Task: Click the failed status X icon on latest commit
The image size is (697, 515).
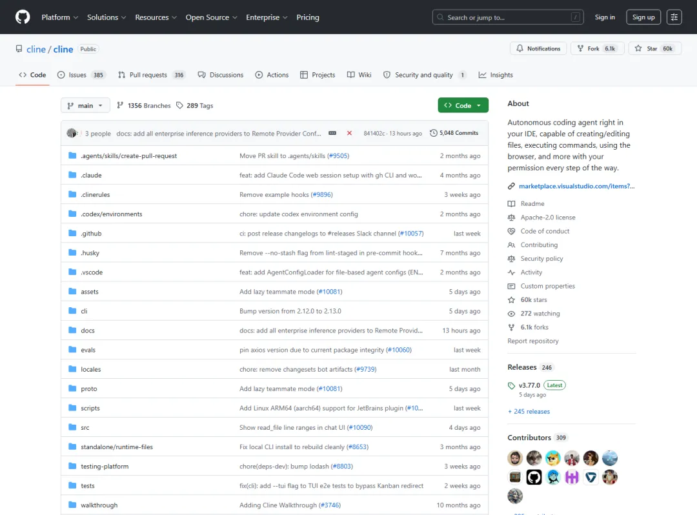Action: [x=349, y=134]
